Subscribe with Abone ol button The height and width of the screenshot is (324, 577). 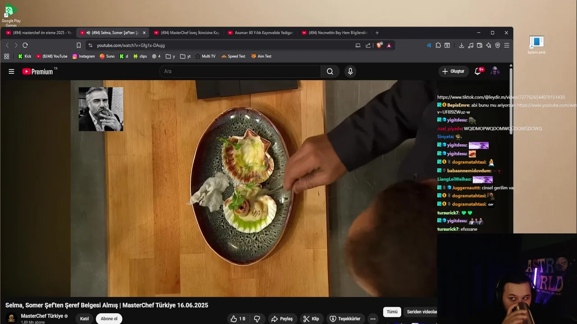pyautogui.click(x=109, y=319)
